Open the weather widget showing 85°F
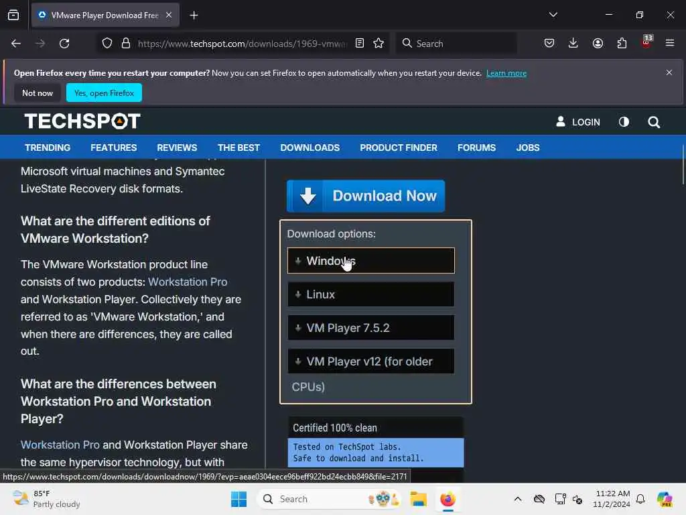 pos(46,499)
